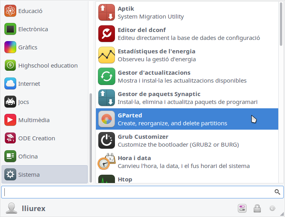Open the Gràfics category

point(27,47)
